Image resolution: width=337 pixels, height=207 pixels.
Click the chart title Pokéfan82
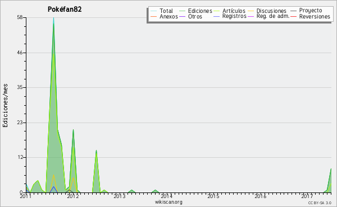(x=65, y=10)
